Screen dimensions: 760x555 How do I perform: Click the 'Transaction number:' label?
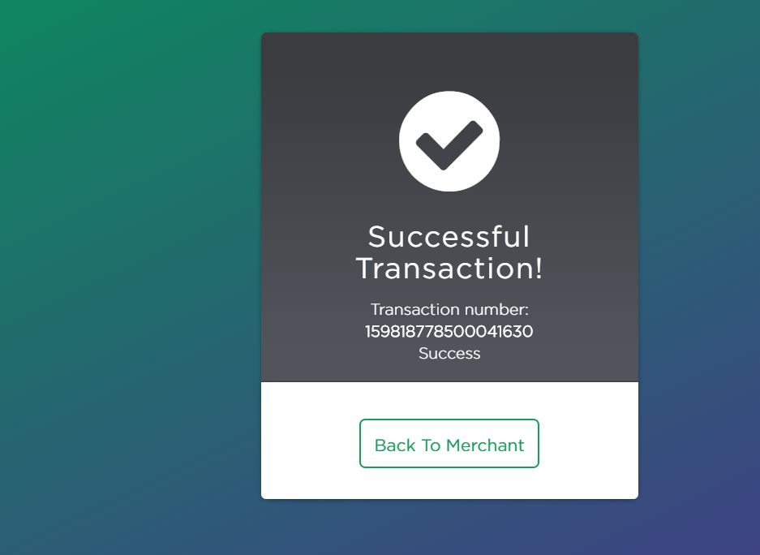(x=449, y=309)
